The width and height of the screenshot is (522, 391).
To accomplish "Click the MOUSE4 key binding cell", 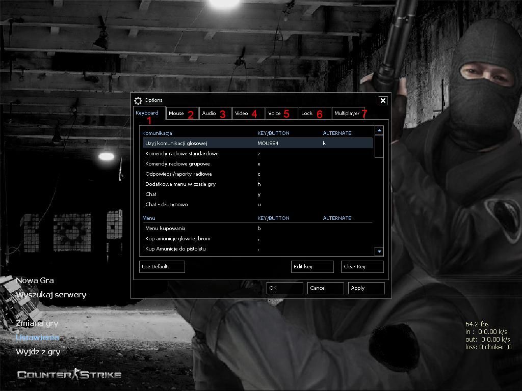I will [x=268, y=143].
